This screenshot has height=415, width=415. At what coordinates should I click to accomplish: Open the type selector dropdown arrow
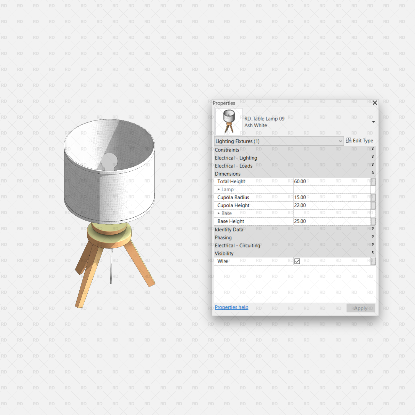(x=340, y=141)
